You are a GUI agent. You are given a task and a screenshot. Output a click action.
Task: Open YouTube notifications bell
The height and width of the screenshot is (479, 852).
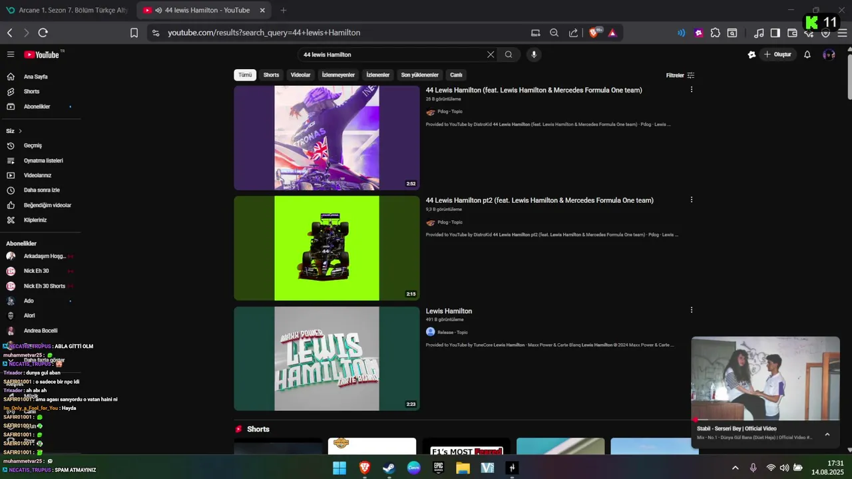[807, 55]
